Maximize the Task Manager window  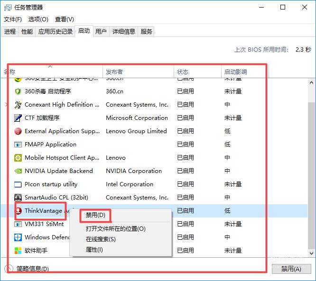(x=283, y=7)
